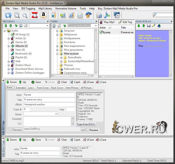Open the ID3 Tagging menu
175x164 pixels.
[29, 9]
